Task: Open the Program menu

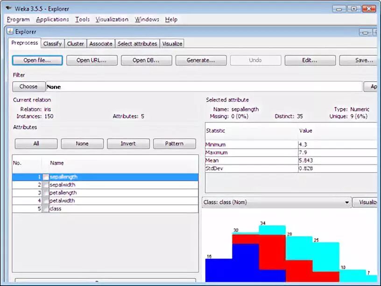Action: tap(18, 20)
